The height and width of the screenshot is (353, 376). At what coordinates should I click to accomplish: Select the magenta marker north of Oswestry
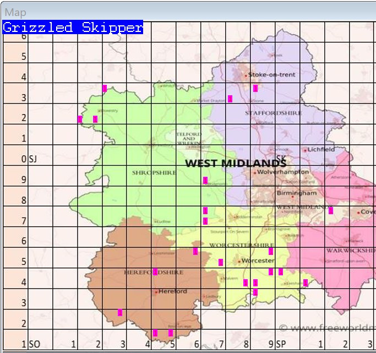105,88
